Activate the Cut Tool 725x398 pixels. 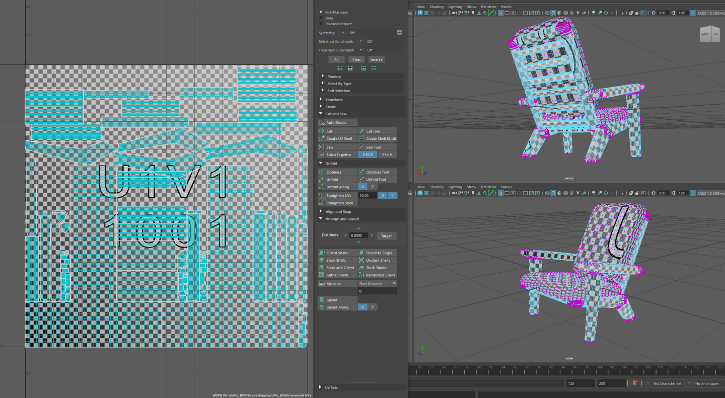pos(377,131)
